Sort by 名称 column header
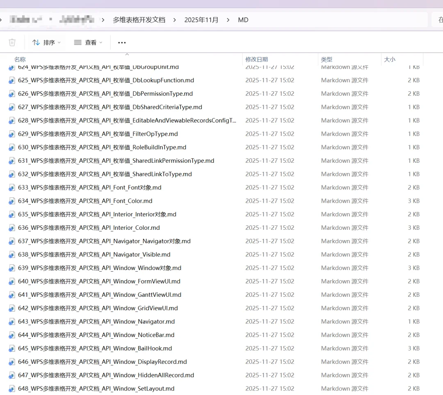Image resolution: width=443 pixels, height=395 pixels. [20, 60]
